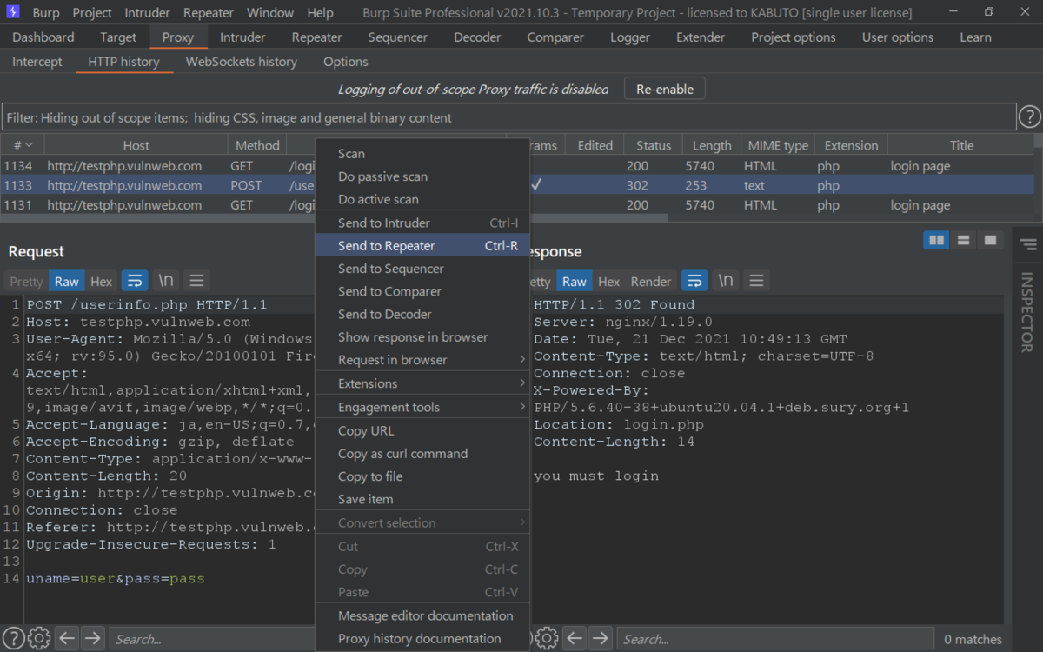Select top-bottom split layout icon

(x=963, y=240)
